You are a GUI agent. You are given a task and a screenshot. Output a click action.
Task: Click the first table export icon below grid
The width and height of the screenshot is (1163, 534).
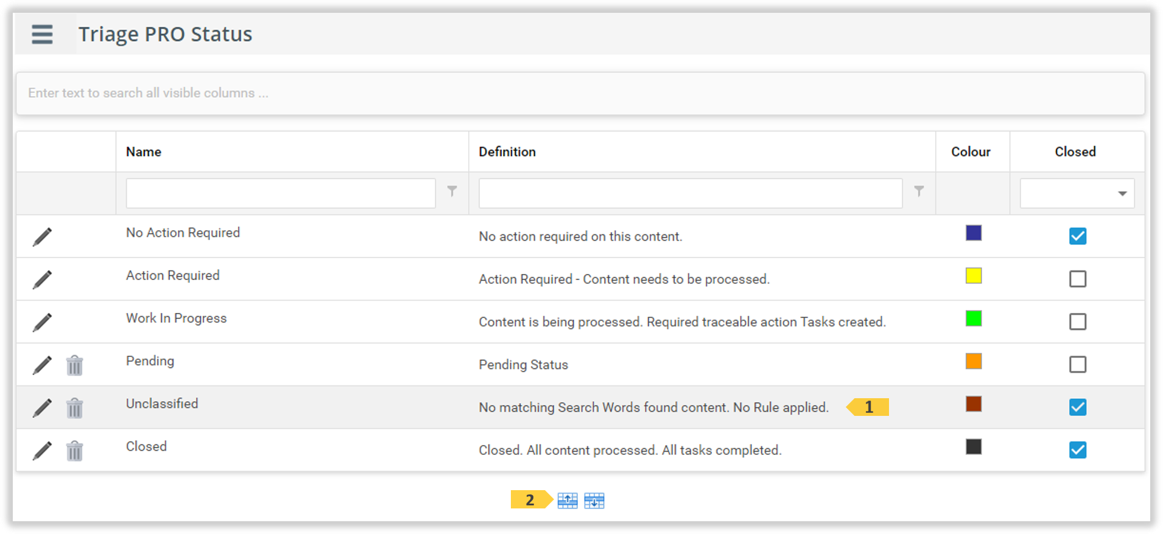click(x=567, y=501)
